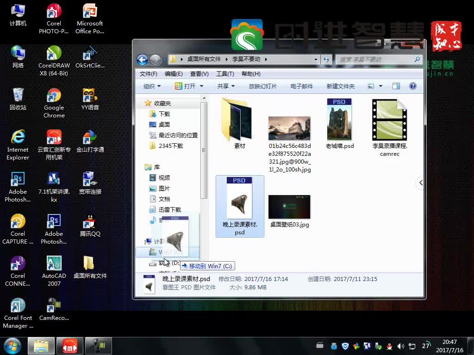Image resolution: width=474 pixels, height=355 pixels.
Task: Launch CamRecorder desktop shortcut
Action: pos(54,309)
